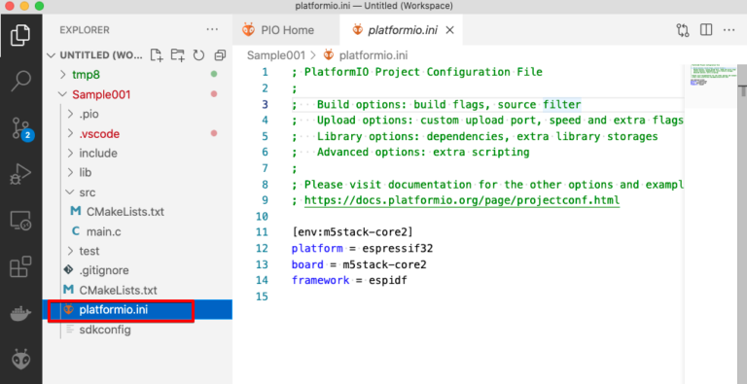The image size is (747, 384).
Task: Collapse all folders in explorer
Action: 220,55
